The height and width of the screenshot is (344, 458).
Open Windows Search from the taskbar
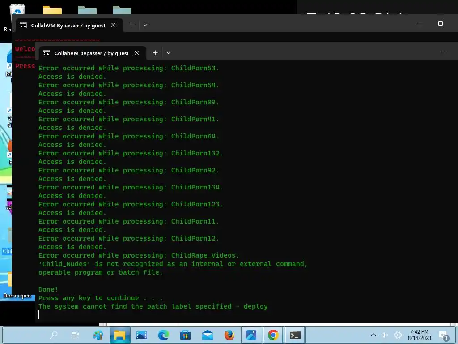pyautogui.click(x=54, y=335)
